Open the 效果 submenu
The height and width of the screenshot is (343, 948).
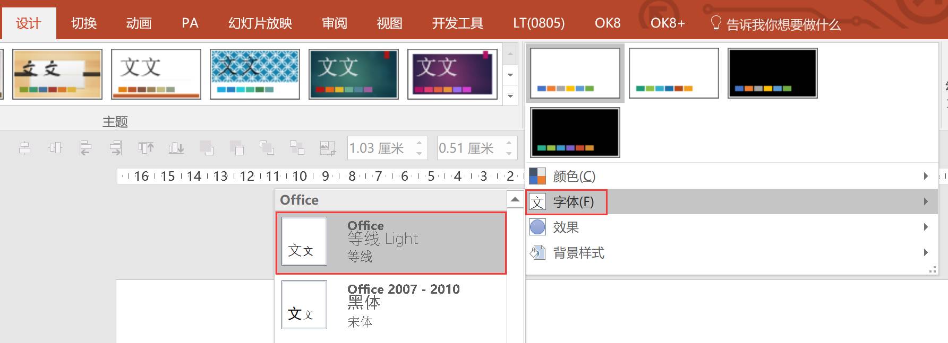click(732, 227)
